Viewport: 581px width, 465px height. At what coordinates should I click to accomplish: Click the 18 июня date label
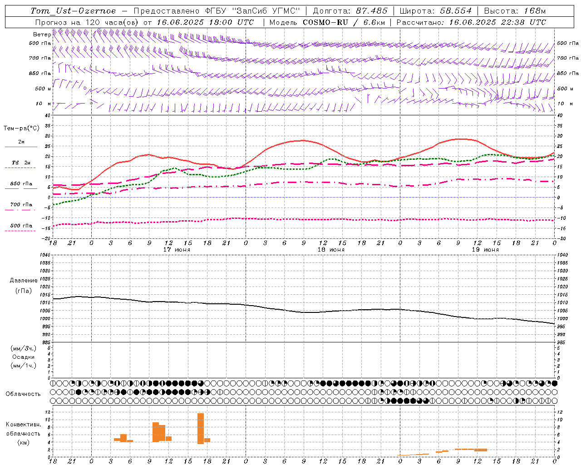(x=331, y=250)
